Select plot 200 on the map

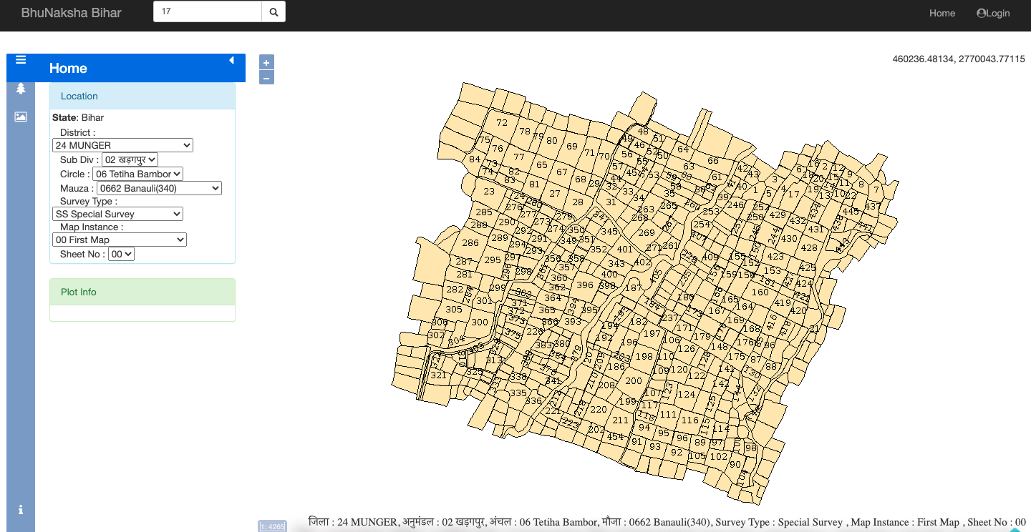point(634,381)
